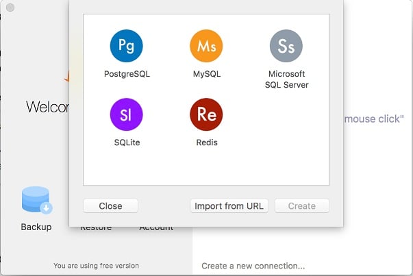Screen dimensions: 413x276
Task: Click Import from URL button
Action: pos(229,205)
